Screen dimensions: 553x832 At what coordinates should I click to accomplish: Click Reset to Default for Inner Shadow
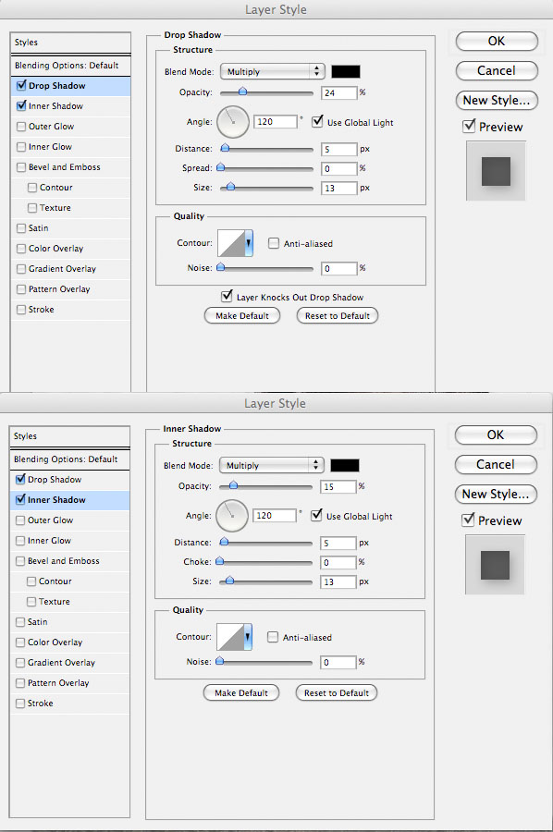[x=337, y=693]
